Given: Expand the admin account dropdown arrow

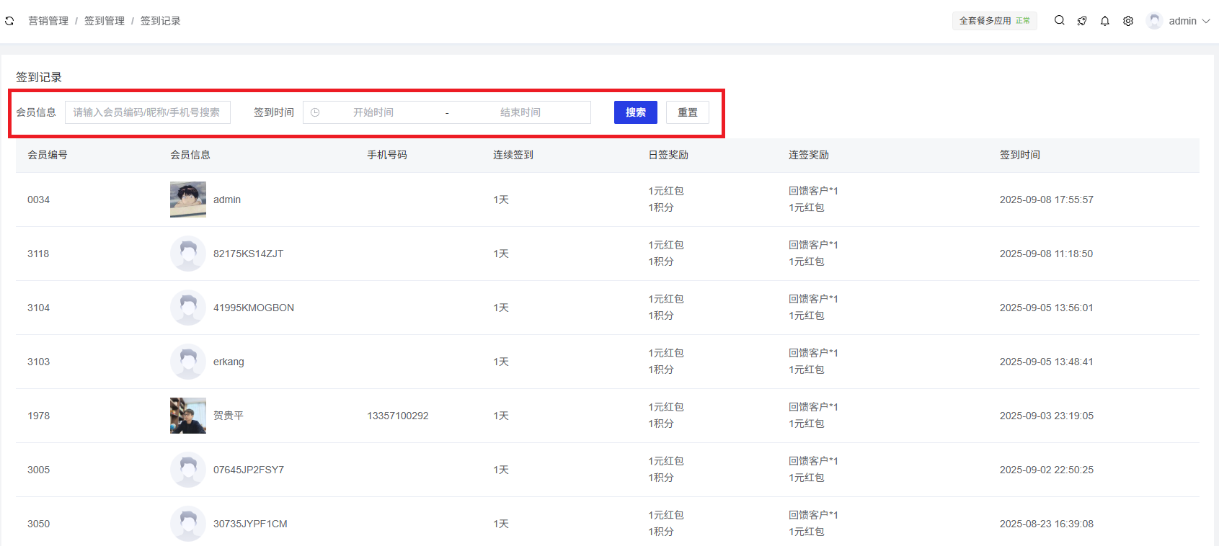Looking at the screenshot, I should [x=1206, y=21].
